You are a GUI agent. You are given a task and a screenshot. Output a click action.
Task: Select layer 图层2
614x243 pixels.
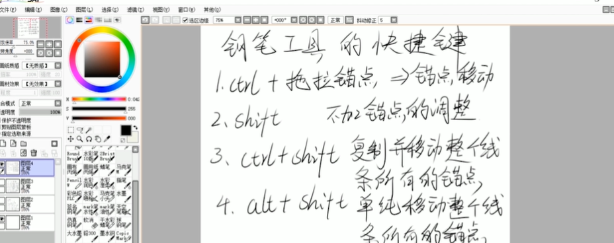(x=27, y=204)
